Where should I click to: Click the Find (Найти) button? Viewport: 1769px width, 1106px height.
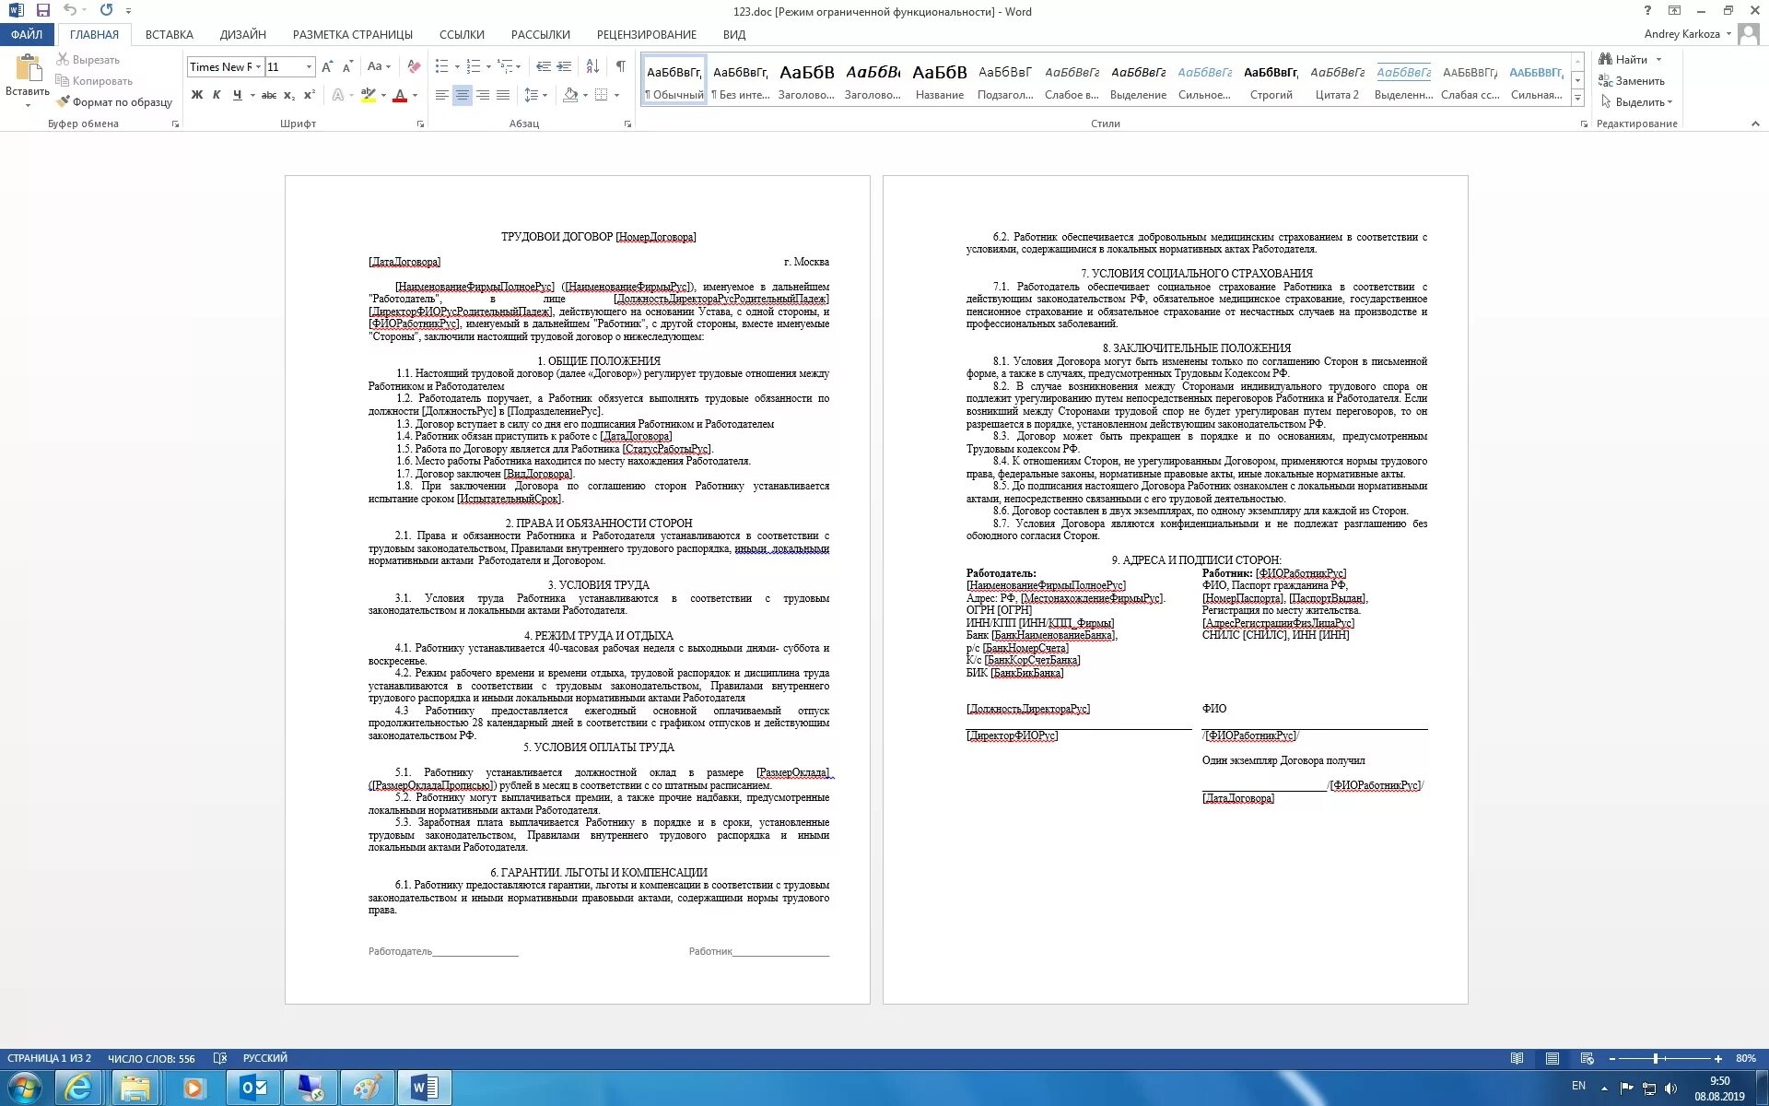1623,59
